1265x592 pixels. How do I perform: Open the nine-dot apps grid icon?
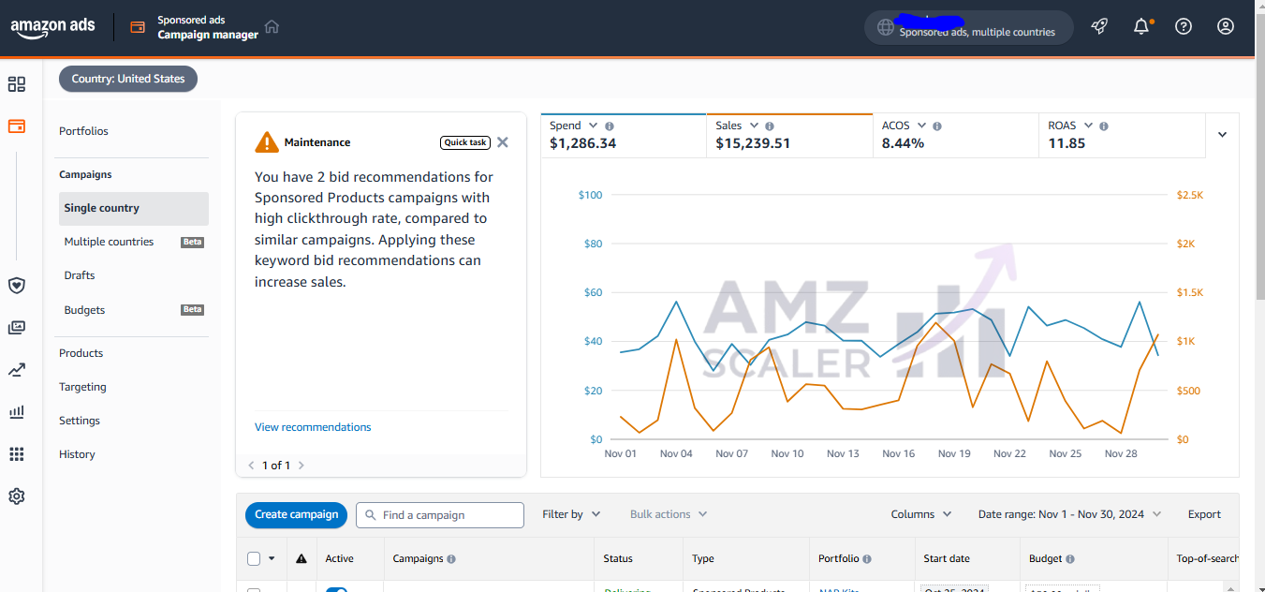coord(17,454)
